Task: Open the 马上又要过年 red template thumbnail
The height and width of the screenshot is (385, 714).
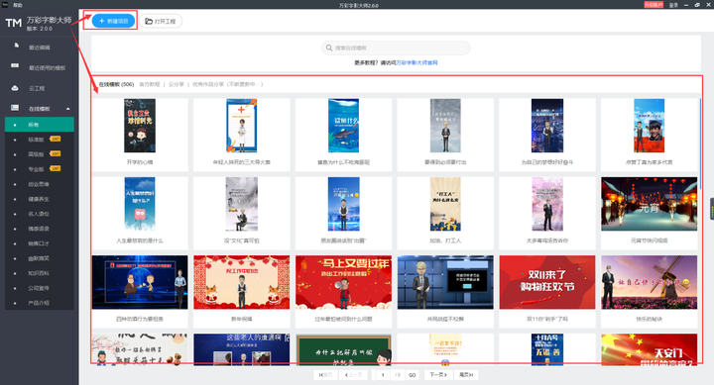Action: point(343,282)
